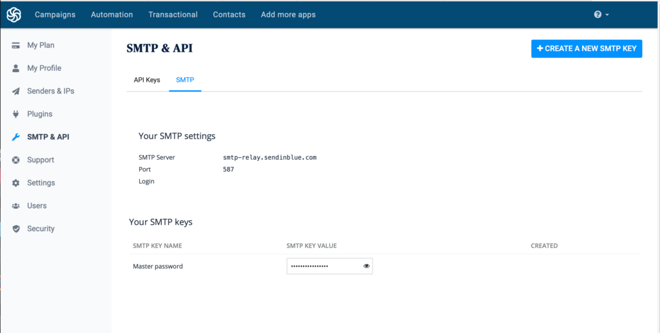
Task: Click the Your SMTP settings heading
Action: tap(177, 137)
